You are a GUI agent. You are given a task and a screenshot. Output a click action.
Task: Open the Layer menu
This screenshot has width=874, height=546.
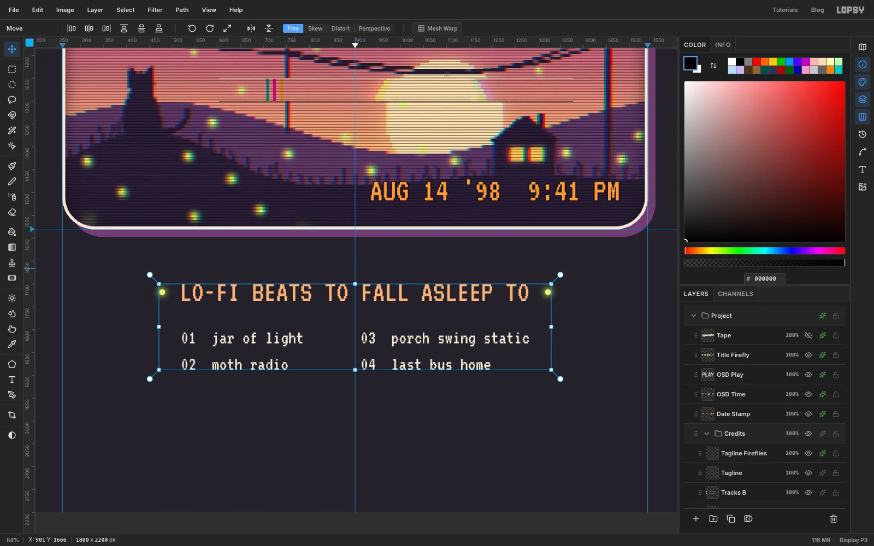tap(95, 10)
